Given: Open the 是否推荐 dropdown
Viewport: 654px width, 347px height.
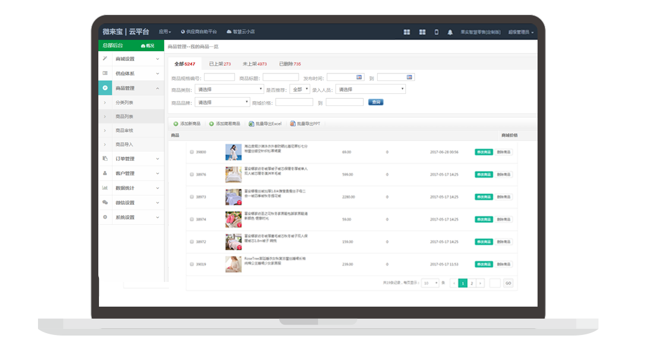Looking at the screenshot, I should point(300,89).
